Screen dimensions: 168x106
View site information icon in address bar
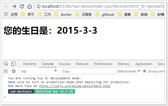point(39,6)
